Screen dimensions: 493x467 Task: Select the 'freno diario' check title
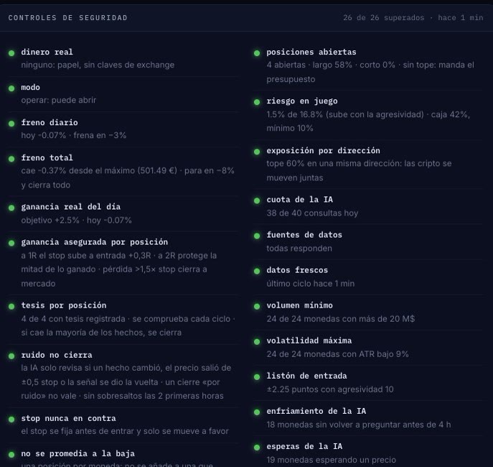click(x=50, y=122)
